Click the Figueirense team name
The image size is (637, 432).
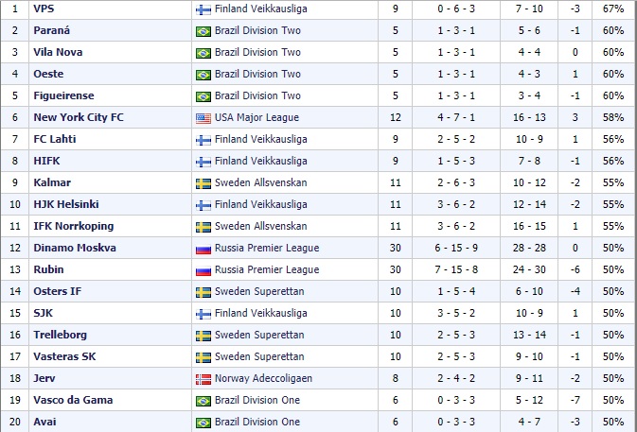click(63, 95)
